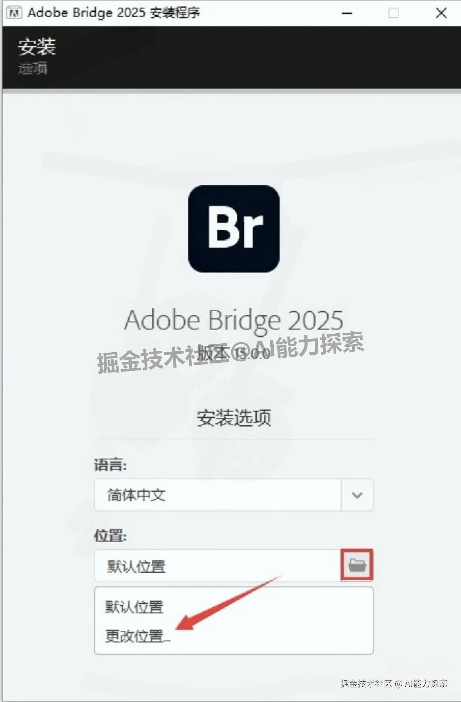Close the Adobe Bridge installer window

pyautogui.click(x=441, y=13)
